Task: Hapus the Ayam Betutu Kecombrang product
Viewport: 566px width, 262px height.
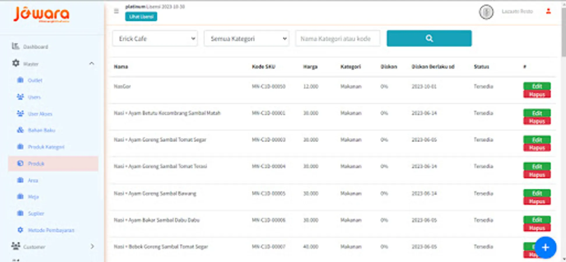Action: coord(537,121)
